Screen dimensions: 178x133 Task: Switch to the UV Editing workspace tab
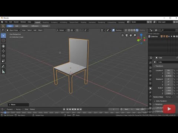click(63, 22)
